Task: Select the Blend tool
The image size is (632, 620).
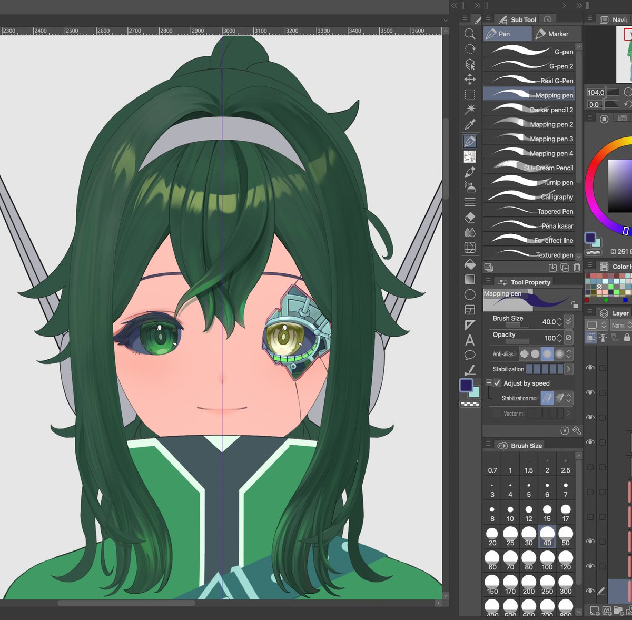Action: point(470,232)
